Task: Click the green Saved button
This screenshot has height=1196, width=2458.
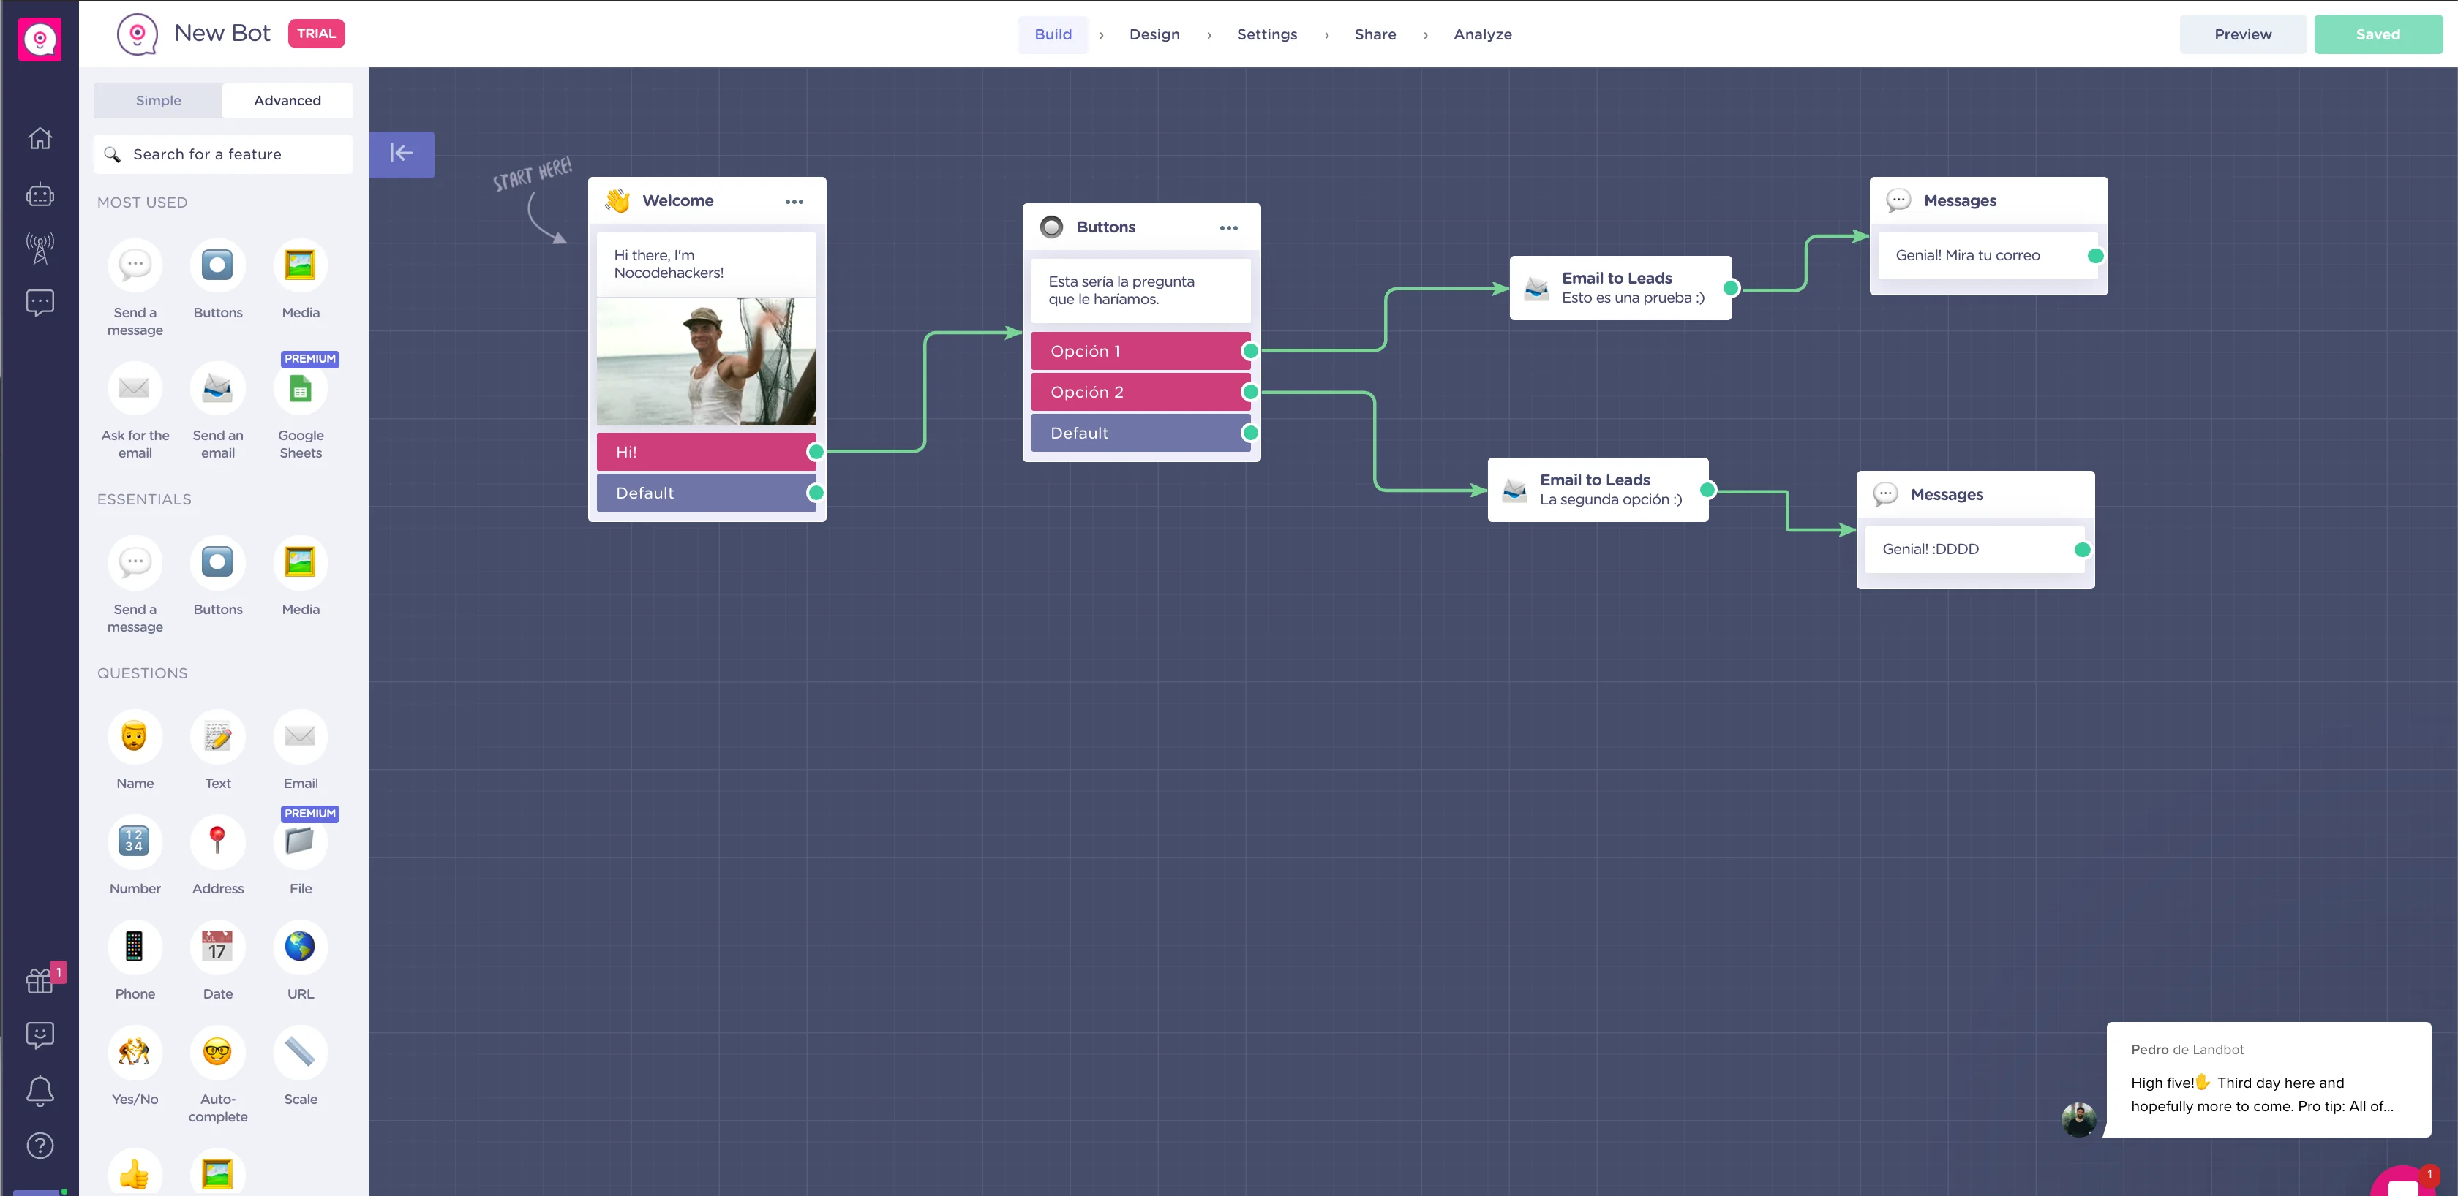Action: [x=2377, y=34]
